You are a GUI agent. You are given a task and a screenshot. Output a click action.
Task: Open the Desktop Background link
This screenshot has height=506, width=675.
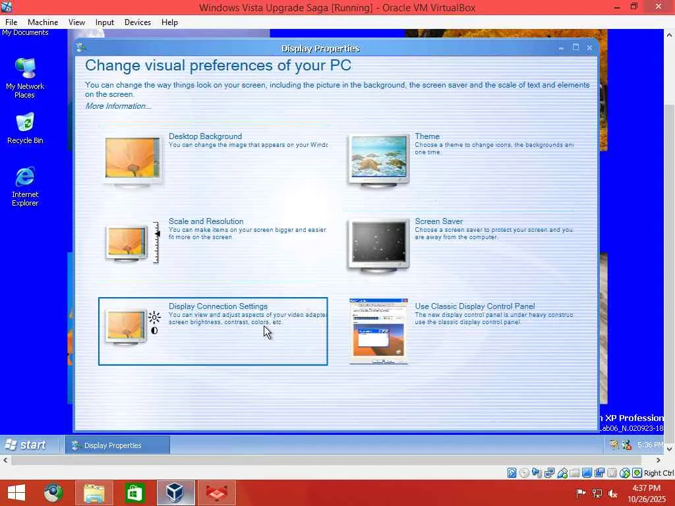[205, 136]
